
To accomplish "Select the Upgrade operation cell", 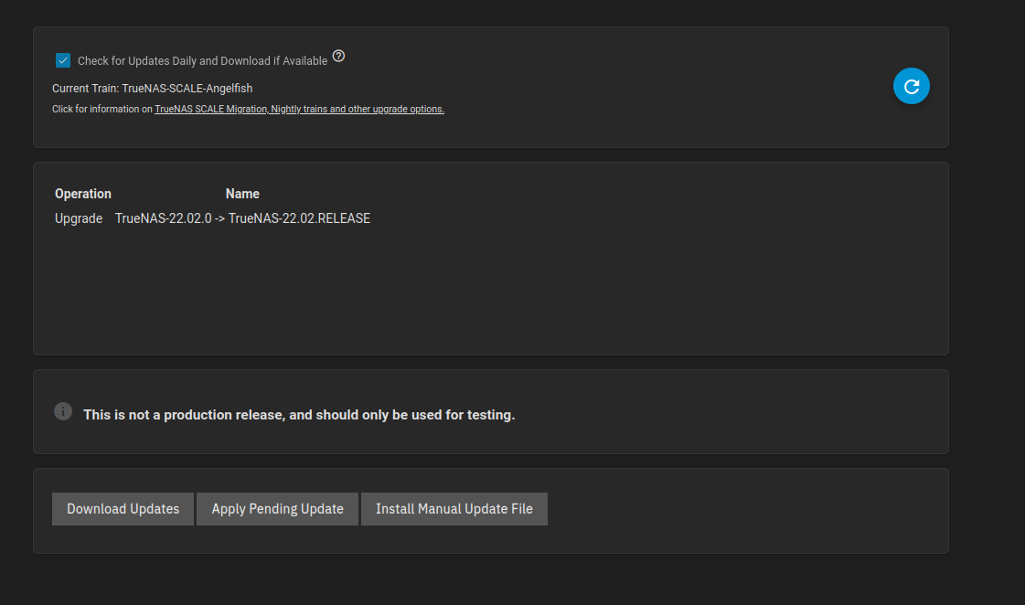I will click(79, 218).
